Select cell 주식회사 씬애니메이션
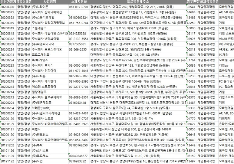234x164 pixels. [50, 12]
